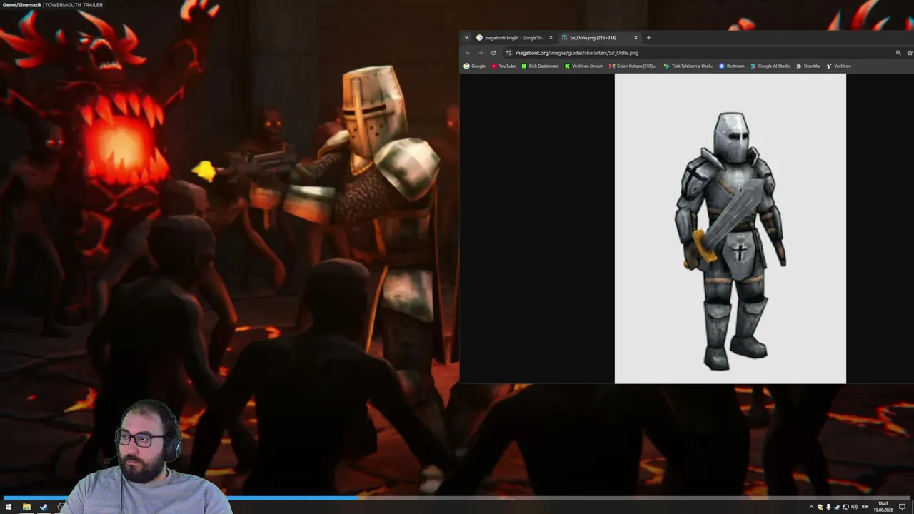Open the volume control tray icon
The height and width of the screenshot is (514, 914).
[854, 507]
